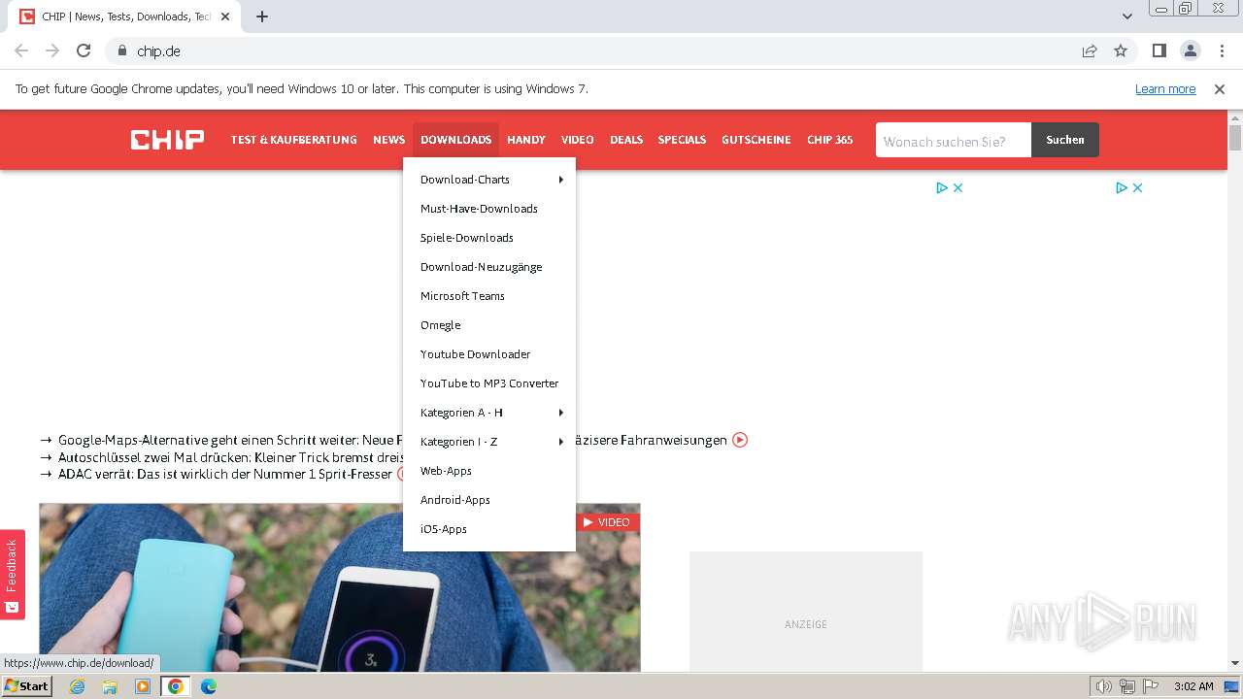
Task: Click the Action Center flag icon
Action: 1151,686
